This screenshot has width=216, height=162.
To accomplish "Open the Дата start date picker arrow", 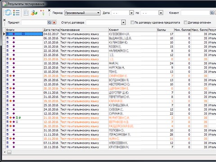I will click(131, 13).
